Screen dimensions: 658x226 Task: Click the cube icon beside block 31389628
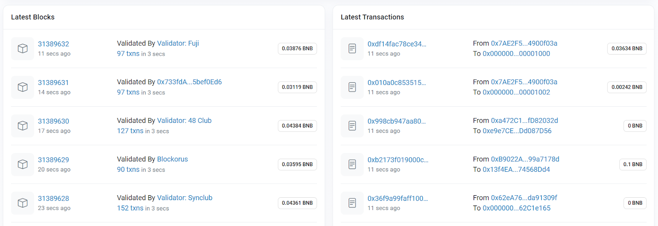(23, 203)
